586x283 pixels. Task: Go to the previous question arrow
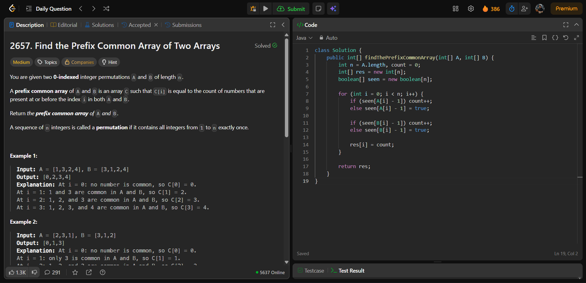pyautogui.click(x=82, y=9)
